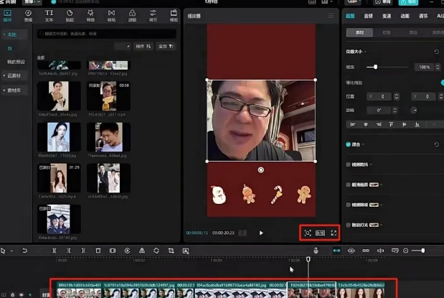444x298 pixels.
Task: Enable the 视频降噪 noise reduction checkbox
Action: click(349, 205)
